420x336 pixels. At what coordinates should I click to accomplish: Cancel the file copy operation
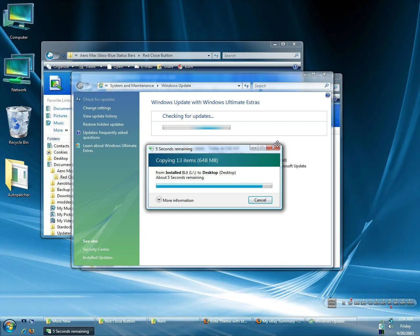(260, 200)
